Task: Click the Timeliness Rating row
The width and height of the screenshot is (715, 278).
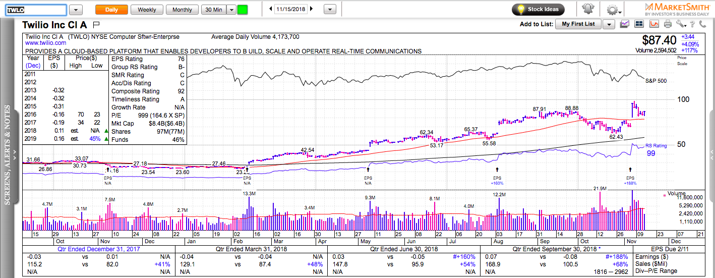Action: pos(148,99)
